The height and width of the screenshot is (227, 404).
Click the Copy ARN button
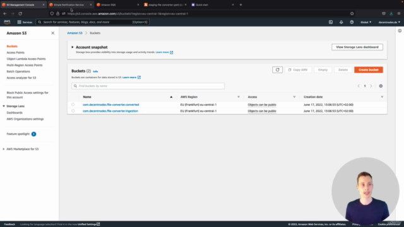pos(298,70)
